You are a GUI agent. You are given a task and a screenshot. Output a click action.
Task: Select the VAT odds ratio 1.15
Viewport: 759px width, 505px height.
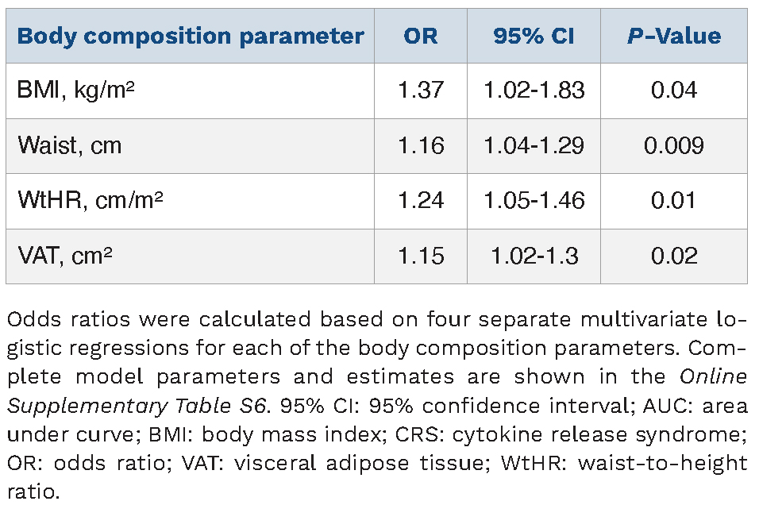[421, 256]
